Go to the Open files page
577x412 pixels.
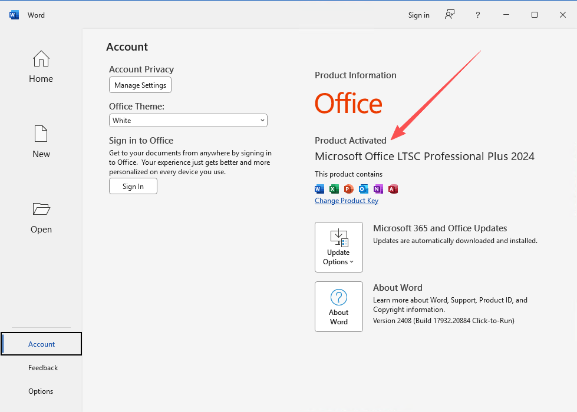click(x=41, y=218)
